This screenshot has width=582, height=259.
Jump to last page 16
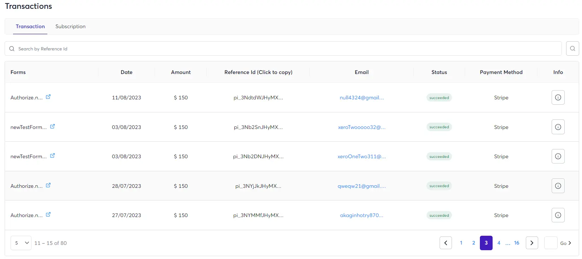517,243
